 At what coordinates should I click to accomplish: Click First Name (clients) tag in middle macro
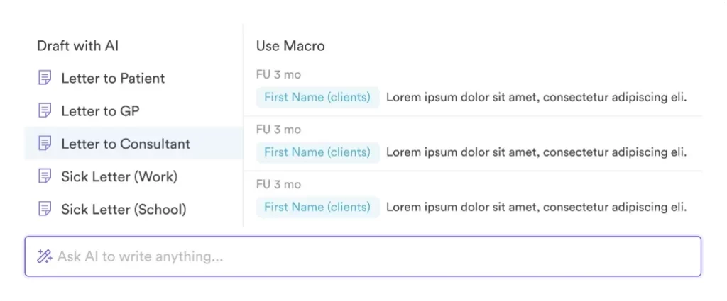pos(317,152)
